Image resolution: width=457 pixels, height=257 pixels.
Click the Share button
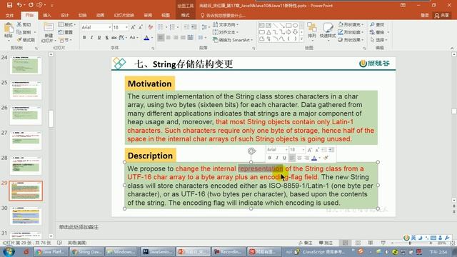(x=442, y=16)
